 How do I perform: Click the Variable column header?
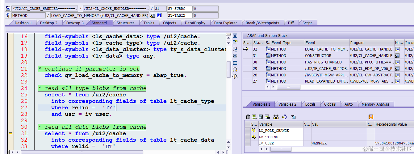pyautogui.click(x=281, y=124)
